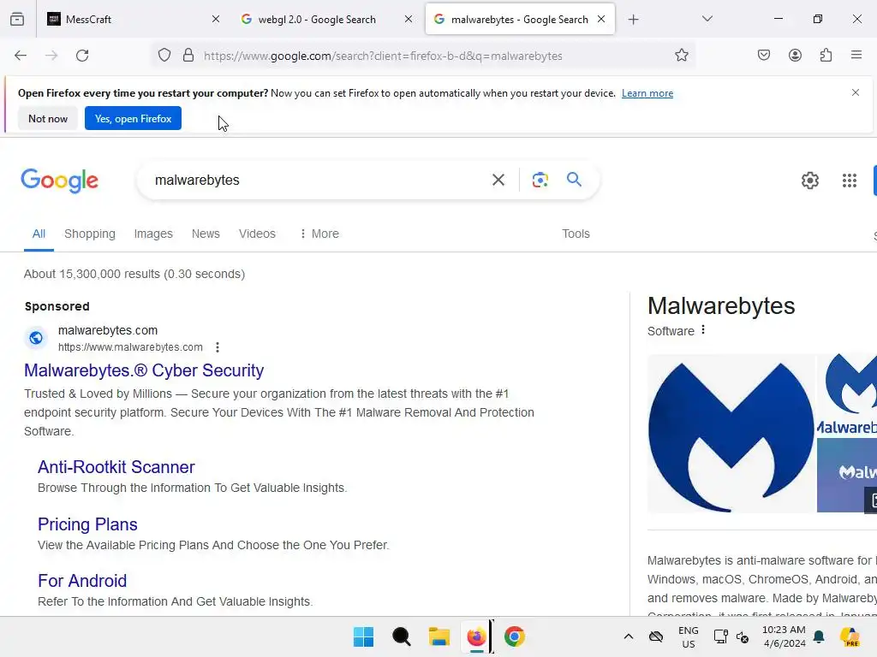The height and width of the screenshot is (657, 877).
Task: Click the Google search magnifier button
Action: coord(574,180)
